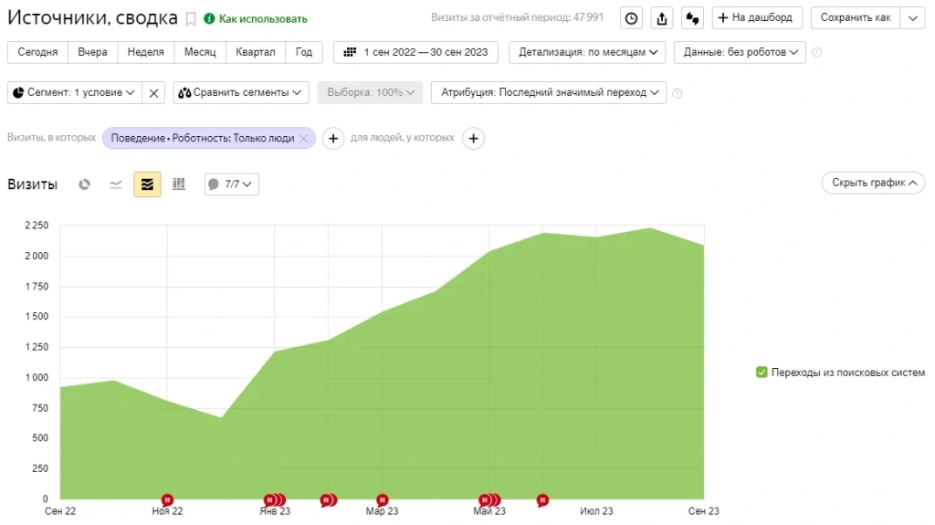Viewport: 935px width, 525px height.
Task: Switch to column bar chart icon
Action: [x=179, y=184]
